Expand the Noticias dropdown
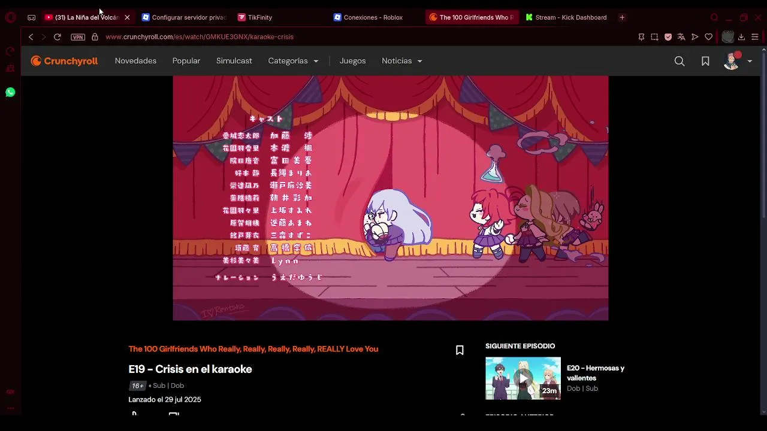 (402, 61)
